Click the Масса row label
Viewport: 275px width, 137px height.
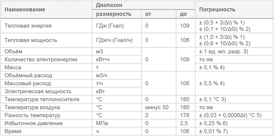click(x=46, y=67)
